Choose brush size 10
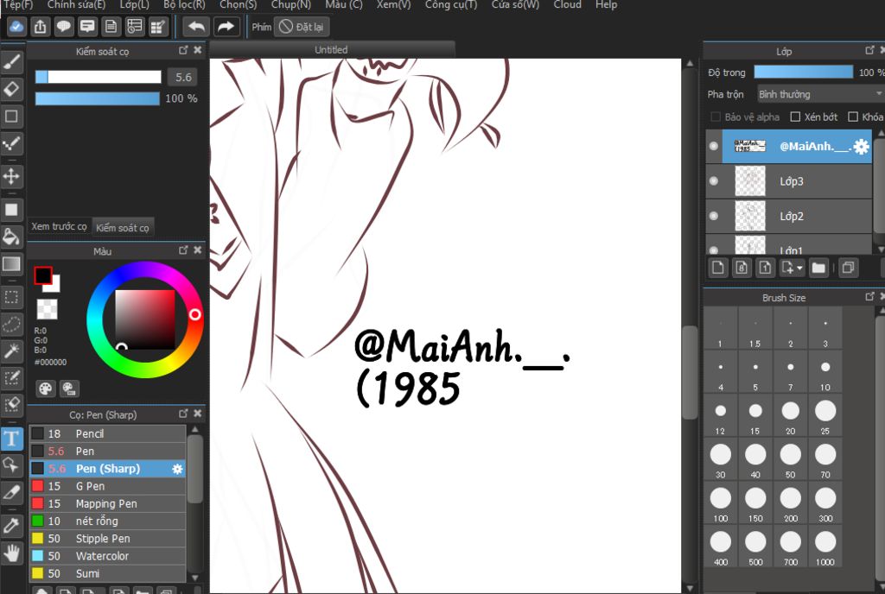 click(x=825, y=372)
